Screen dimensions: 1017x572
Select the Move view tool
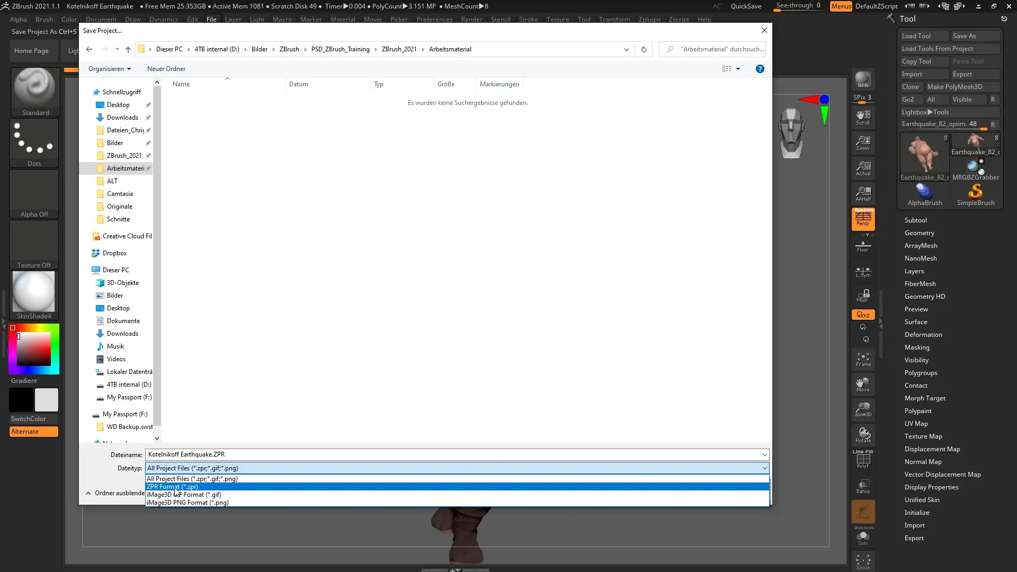coord(863,385)
